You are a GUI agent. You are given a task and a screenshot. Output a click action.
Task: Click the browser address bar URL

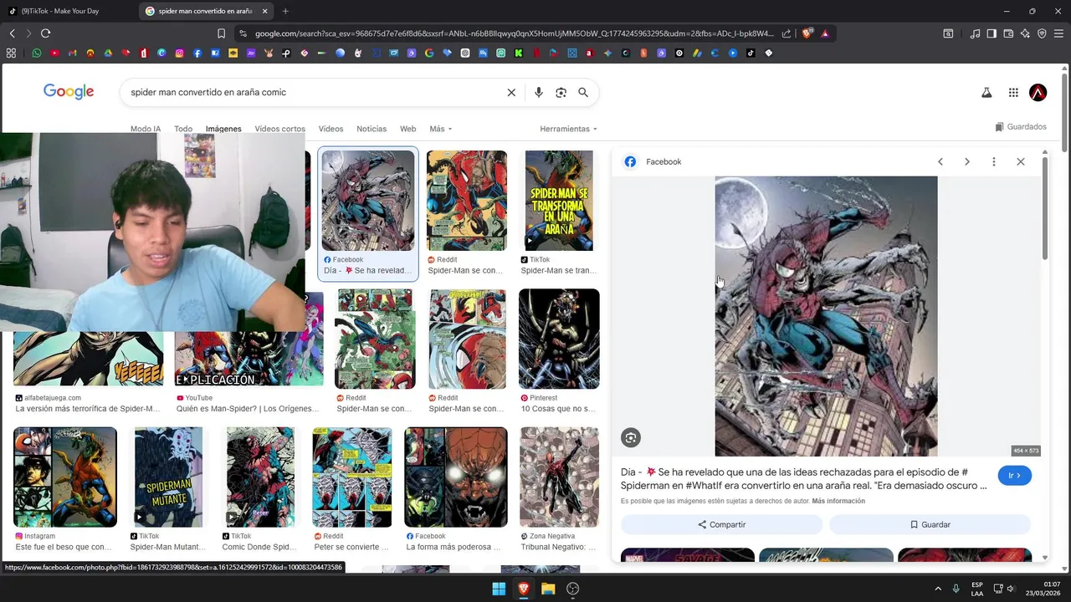tap(514, 33)
